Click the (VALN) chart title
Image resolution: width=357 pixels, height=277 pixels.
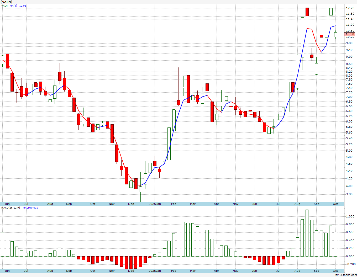pyautogui.click(x=7, y=2)
